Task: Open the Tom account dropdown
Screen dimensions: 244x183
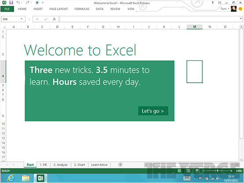Action: coord(225,9)
